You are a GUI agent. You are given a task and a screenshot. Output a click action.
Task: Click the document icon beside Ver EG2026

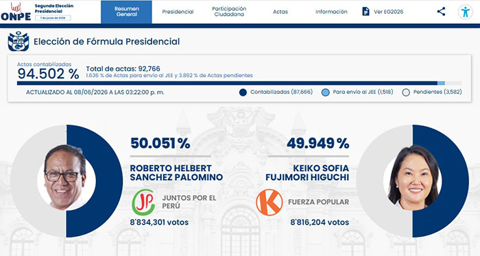pos(365,12)
